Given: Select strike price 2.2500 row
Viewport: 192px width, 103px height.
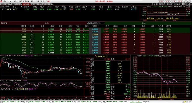Looking at the screenshot, I should [x=95, y=42].
